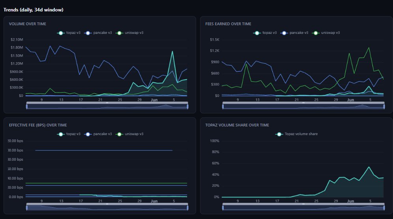Click the 'VOLUME OVER TIME' chart title
The height and width of the screenshot is (219, 393).
pos(28,24)
